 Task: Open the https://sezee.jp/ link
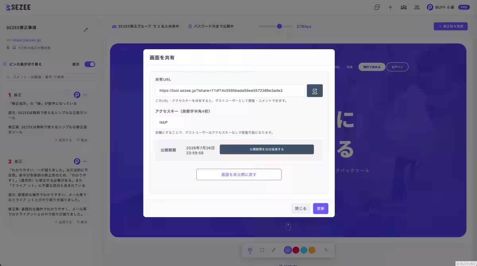pyautogui.click(x=27, y=40)
